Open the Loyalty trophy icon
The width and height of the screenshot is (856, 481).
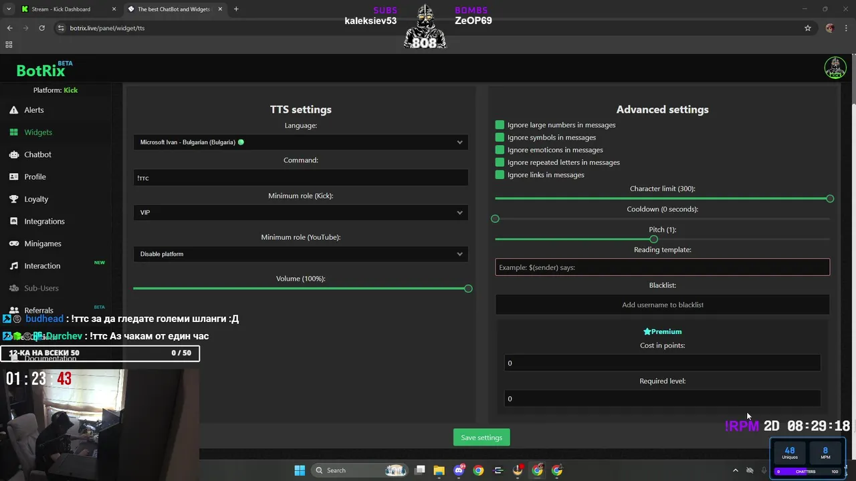(13, 199)
